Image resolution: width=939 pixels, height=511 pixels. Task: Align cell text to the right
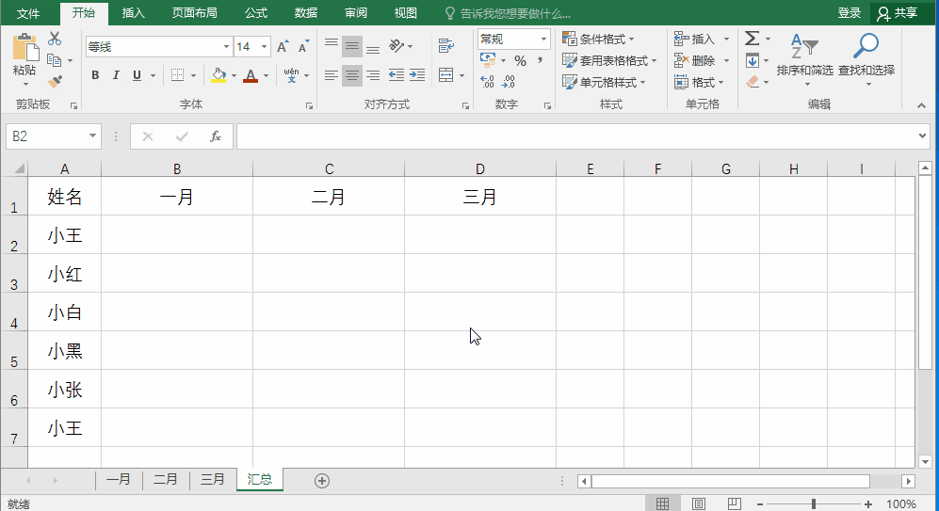[x=372, y=75]
